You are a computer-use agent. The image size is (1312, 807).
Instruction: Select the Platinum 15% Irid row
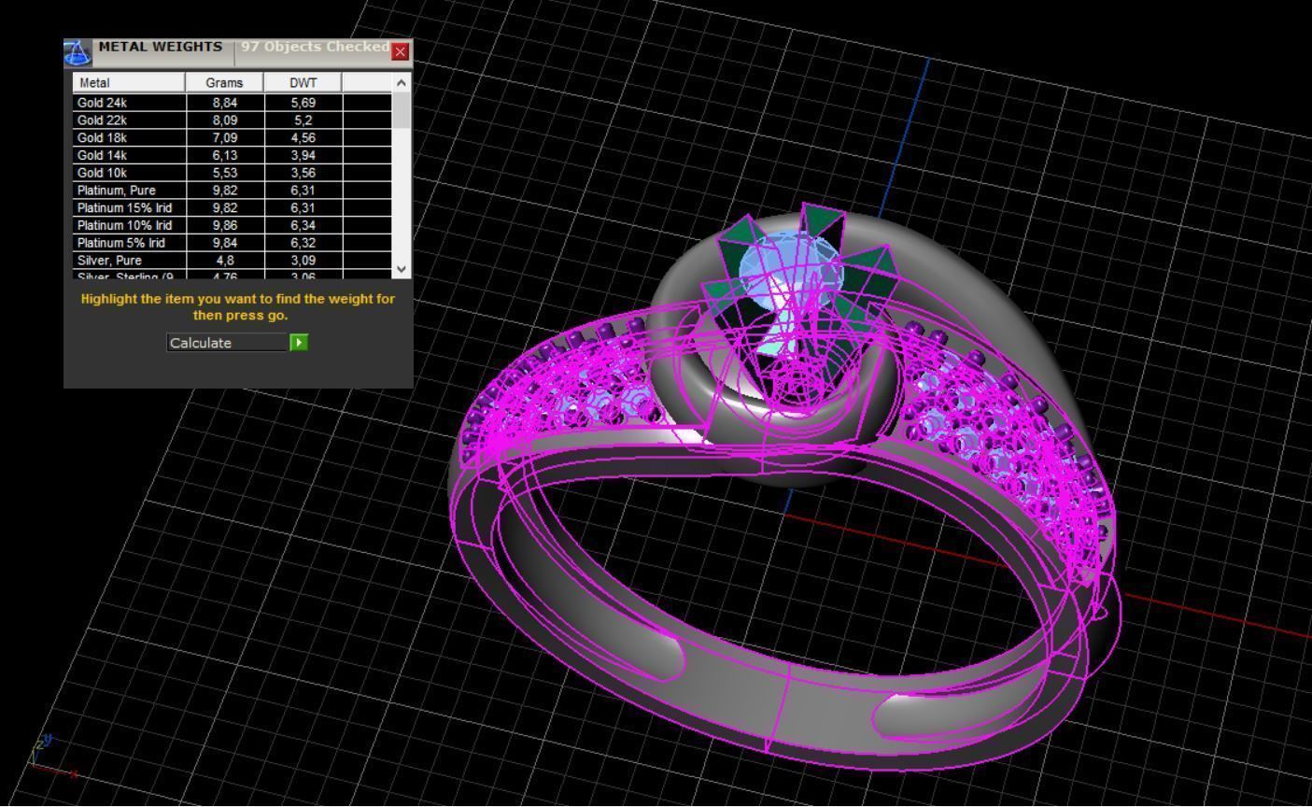pos(233,207)
